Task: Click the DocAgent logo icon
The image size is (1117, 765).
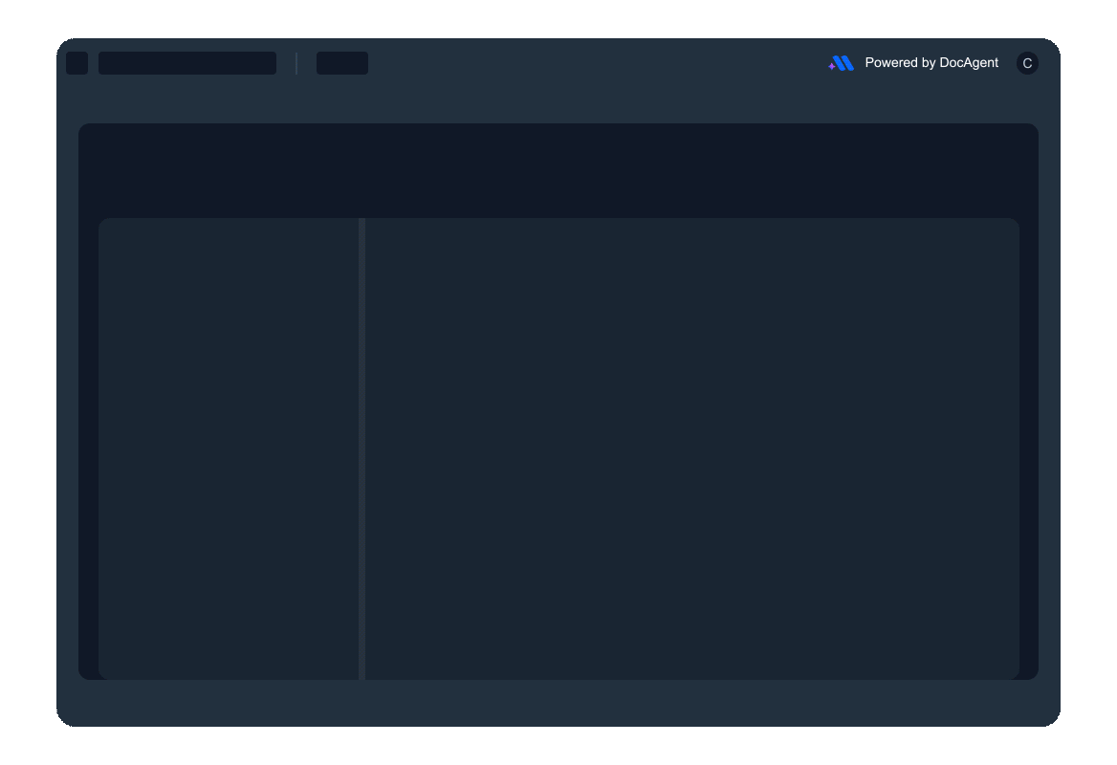Action: click(x=841, y=63)
